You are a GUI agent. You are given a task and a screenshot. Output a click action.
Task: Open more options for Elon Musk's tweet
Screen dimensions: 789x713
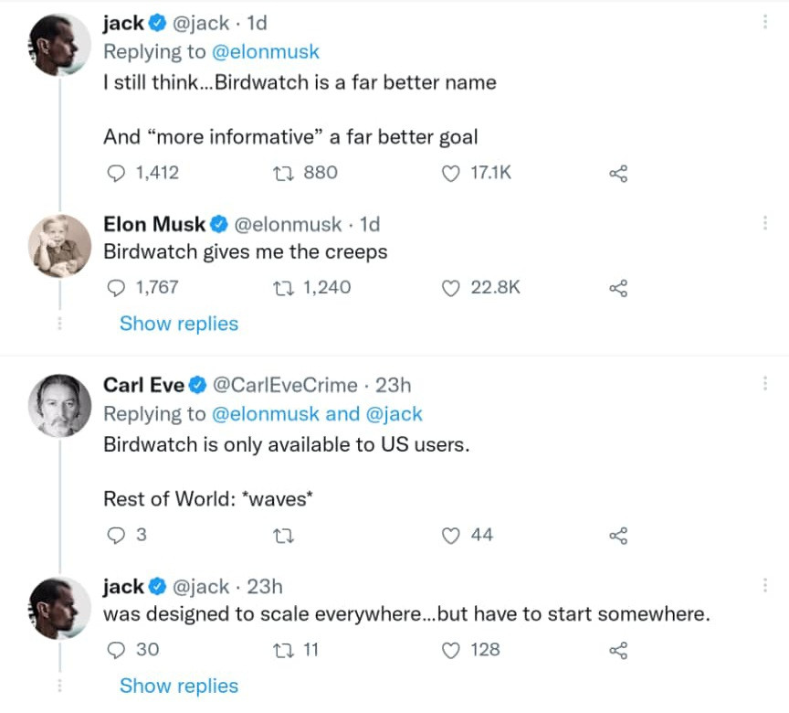764,223
